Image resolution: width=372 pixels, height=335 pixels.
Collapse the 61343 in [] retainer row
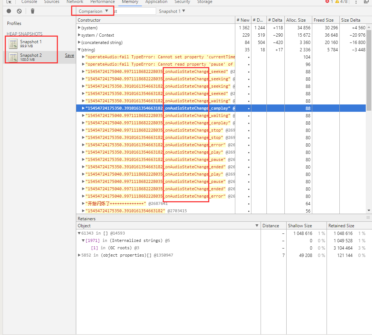[79, 233]
